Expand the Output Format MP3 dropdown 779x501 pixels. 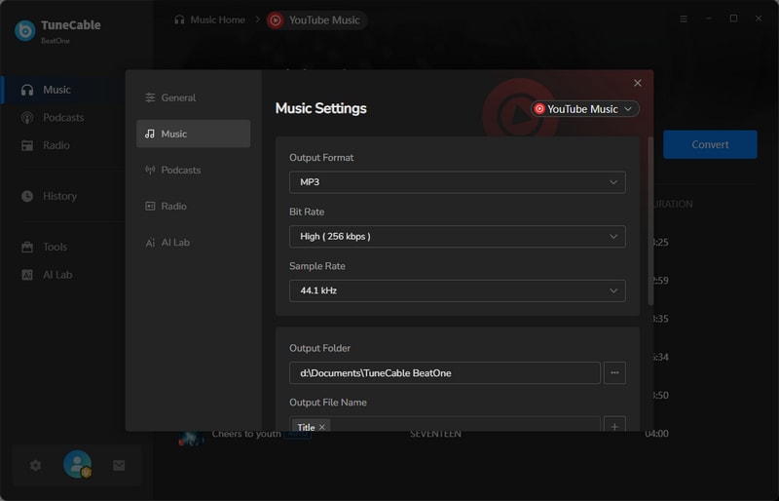[457, 182]
